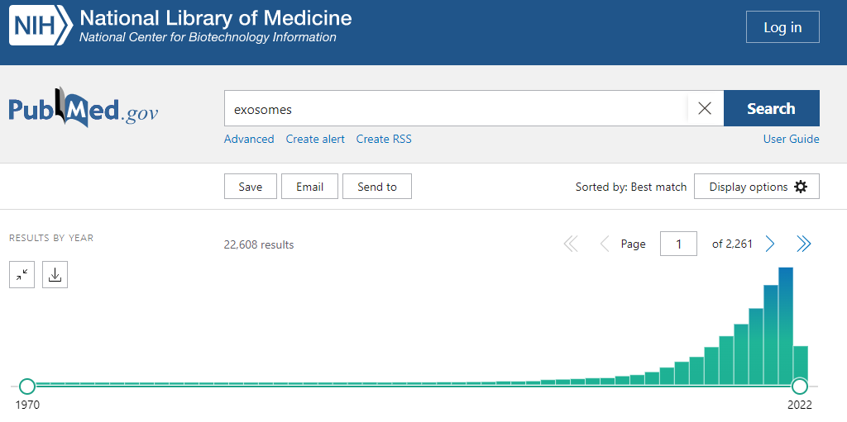This screenshot has height=422, width=847.
Task: Jump to the last results page
Action: (803, 244)
